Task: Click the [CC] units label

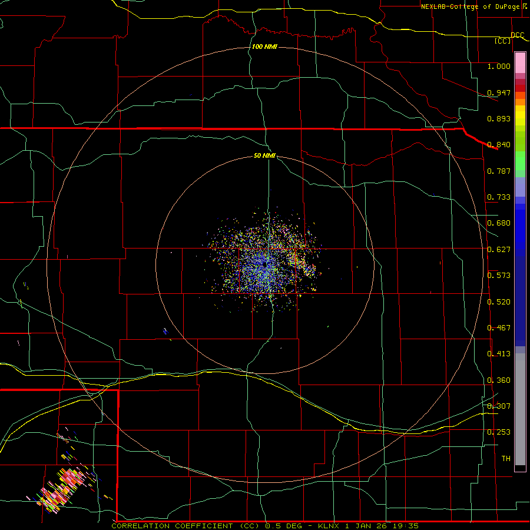Action: (x=503, y=41)
